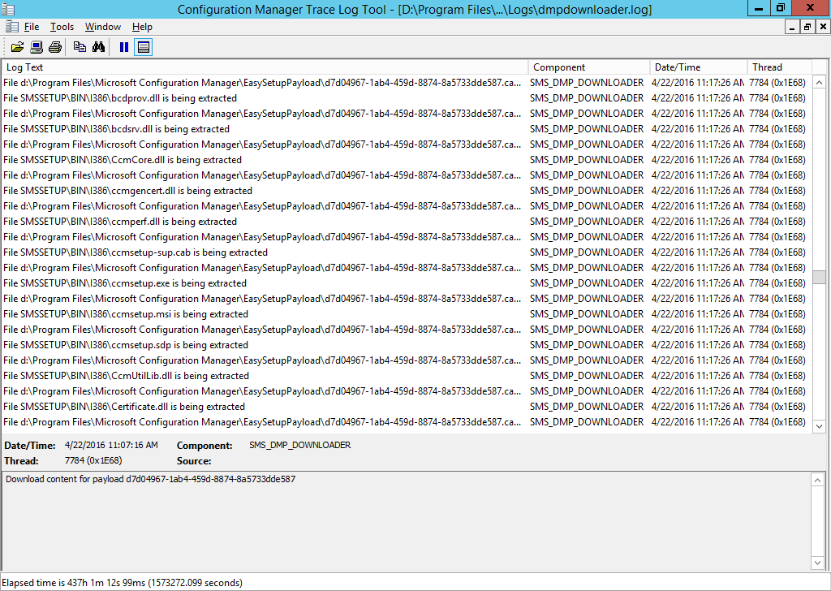Click the Open log file toolbar icon

(17, 47)
